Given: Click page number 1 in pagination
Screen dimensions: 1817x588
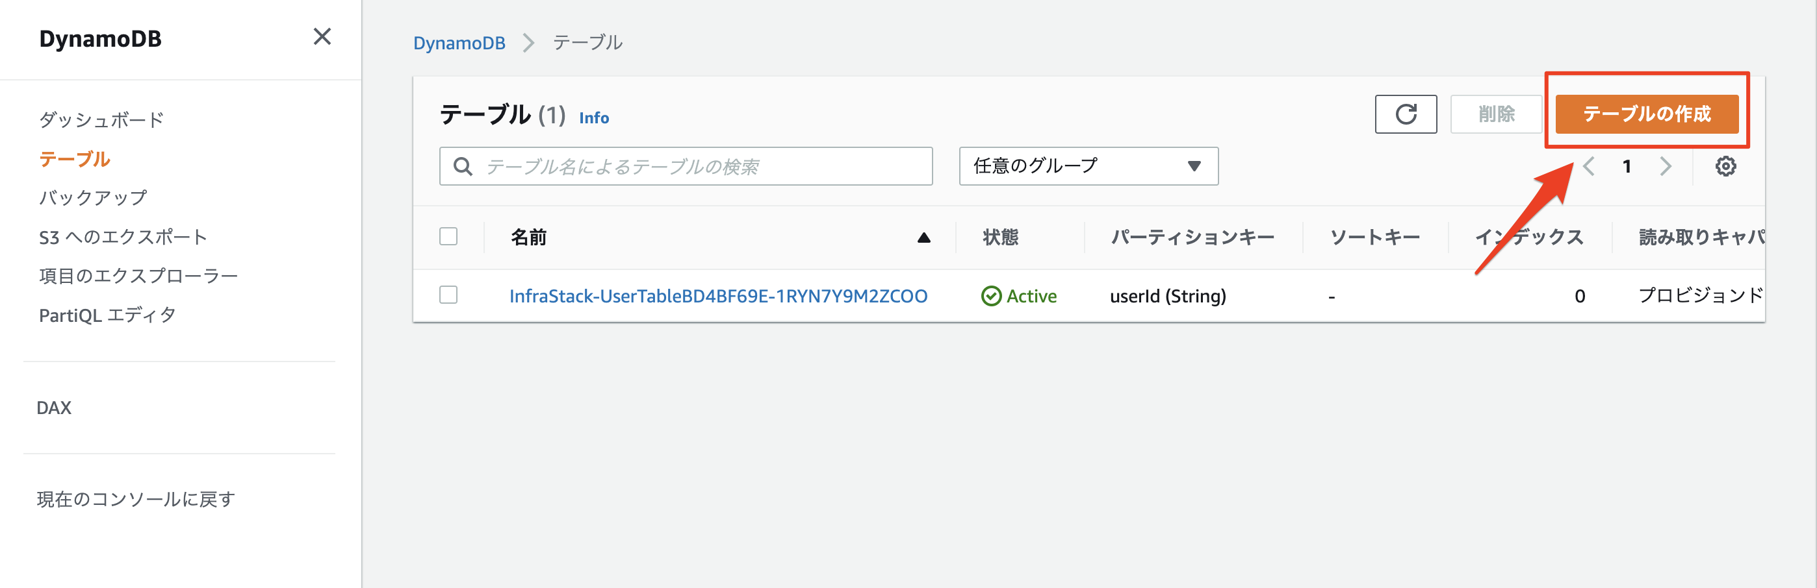Looking at the screenshot, I should (1627, 167).
